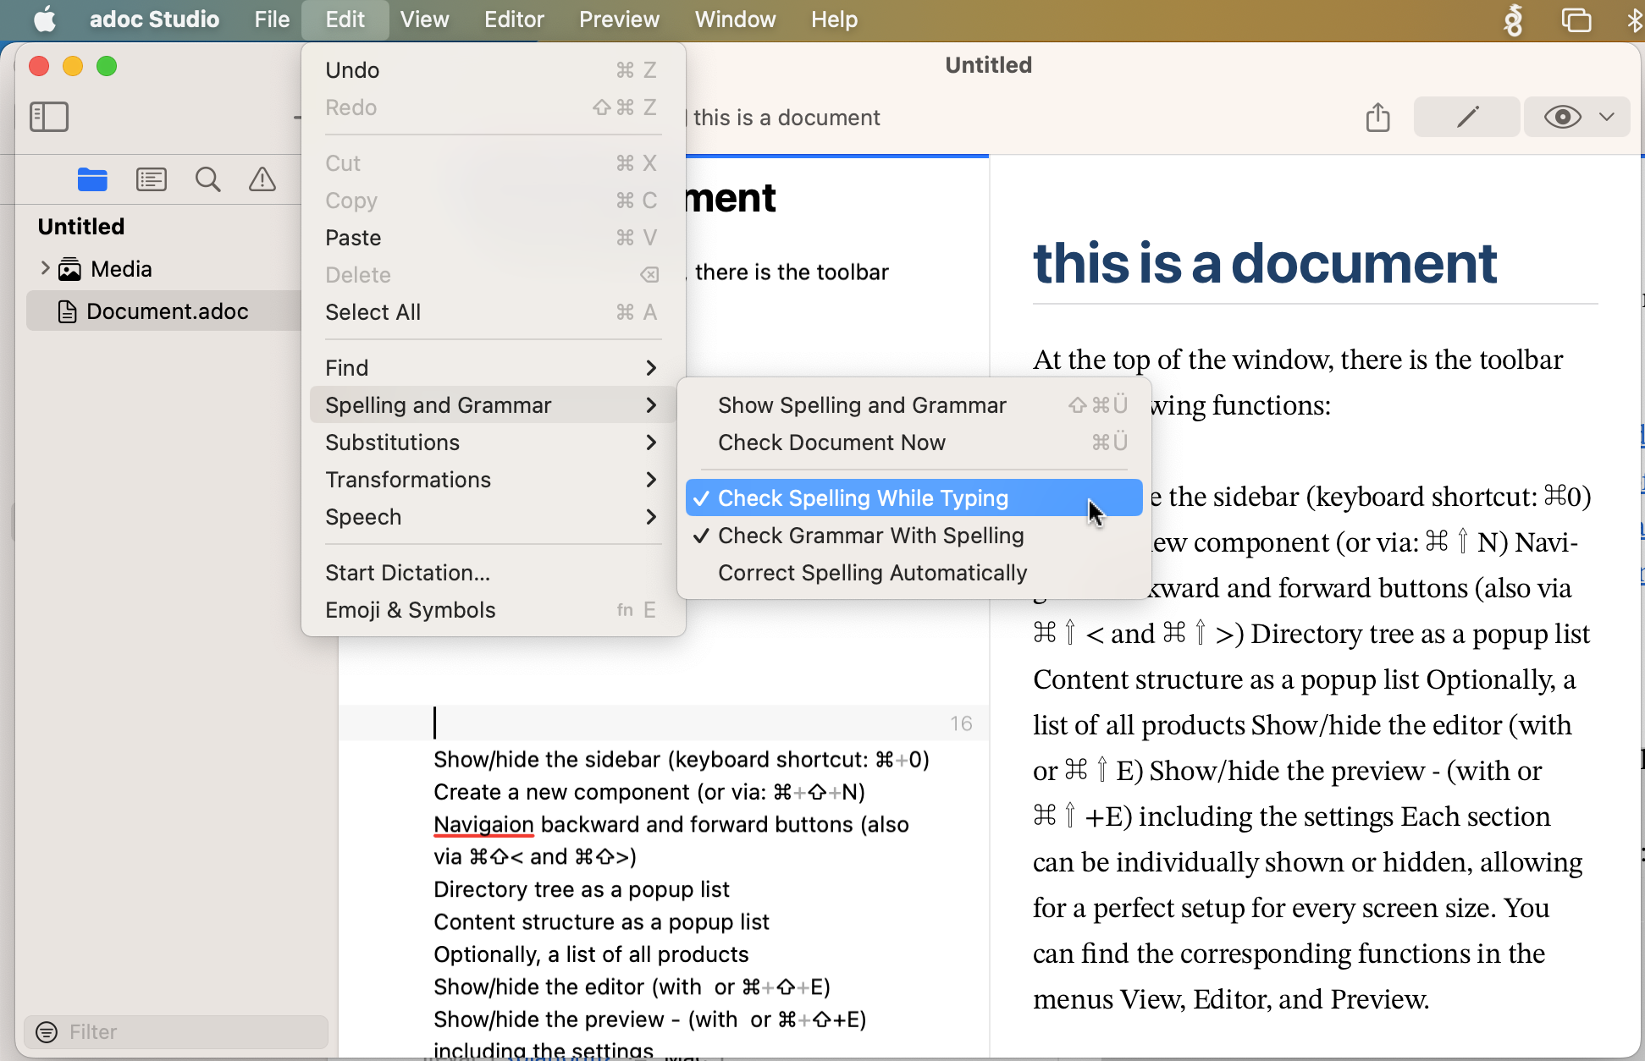Open the Find submenu
1645x1061 pixels.
click(x=493, y=368)
